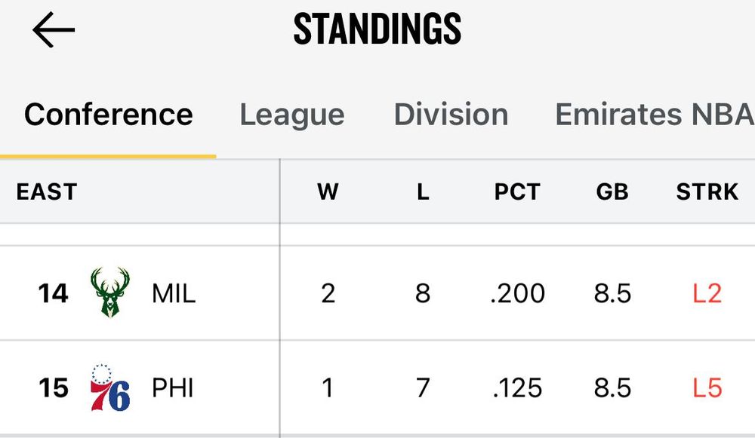
Task: Click the EAST section header
Action: (46, 192)
